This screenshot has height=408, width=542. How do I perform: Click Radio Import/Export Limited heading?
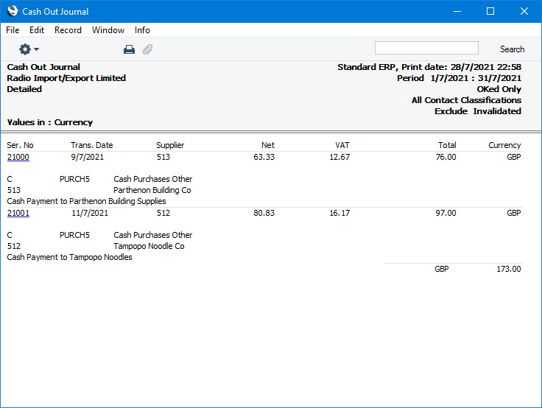[66, 78]
